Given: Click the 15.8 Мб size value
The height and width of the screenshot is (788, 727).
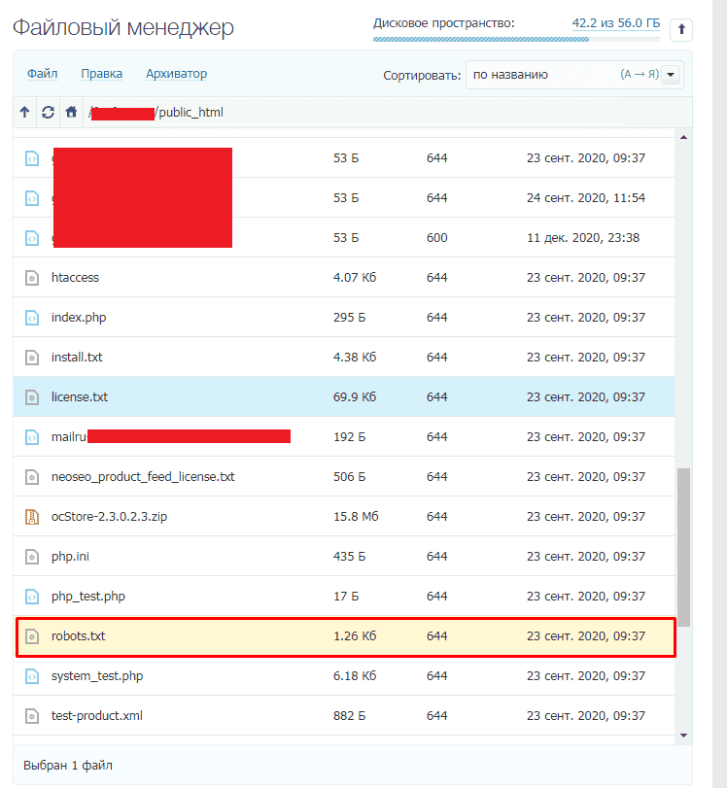Looking at the screenshot, I should (356, 517).
